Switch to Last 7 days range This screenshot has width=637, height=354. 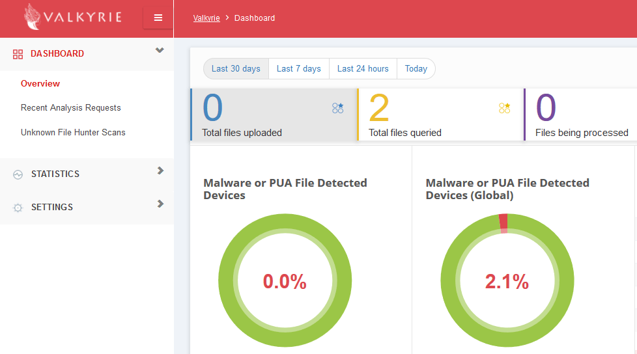click(298, 69)
